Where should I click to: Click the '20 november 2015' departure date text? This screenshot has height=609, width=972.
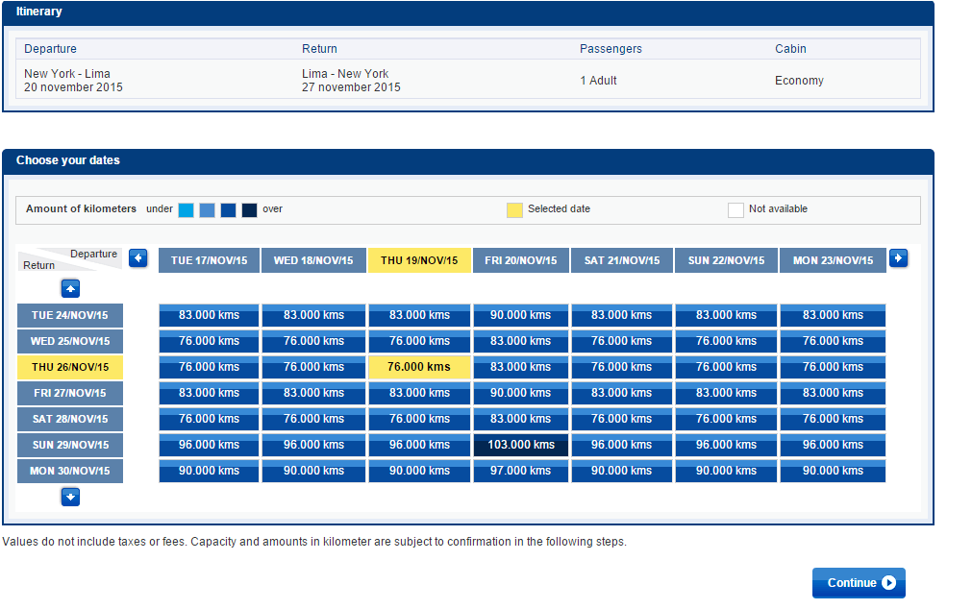pos(73,87)
